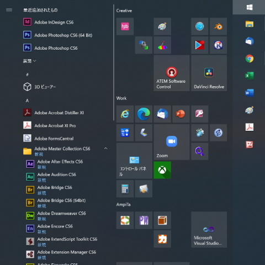Launch Adobe After Effects CS6
The width and height of the screenshot is (265, 265).
(66, 164)
